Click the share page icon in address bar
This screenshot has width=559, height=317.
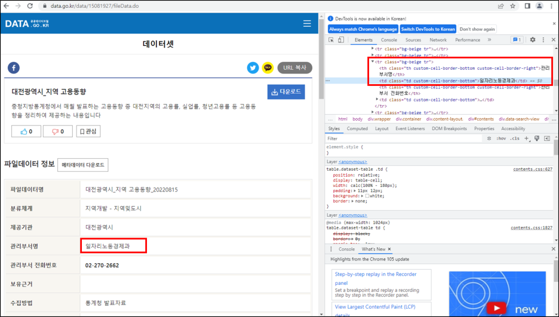tap(501, 6)
